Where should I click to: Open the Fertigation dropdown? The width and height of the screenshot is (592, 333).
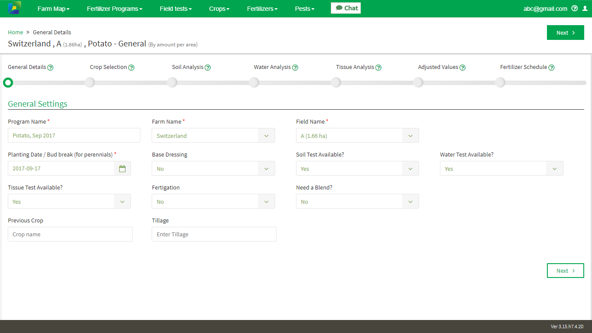(x=213, y=202)
